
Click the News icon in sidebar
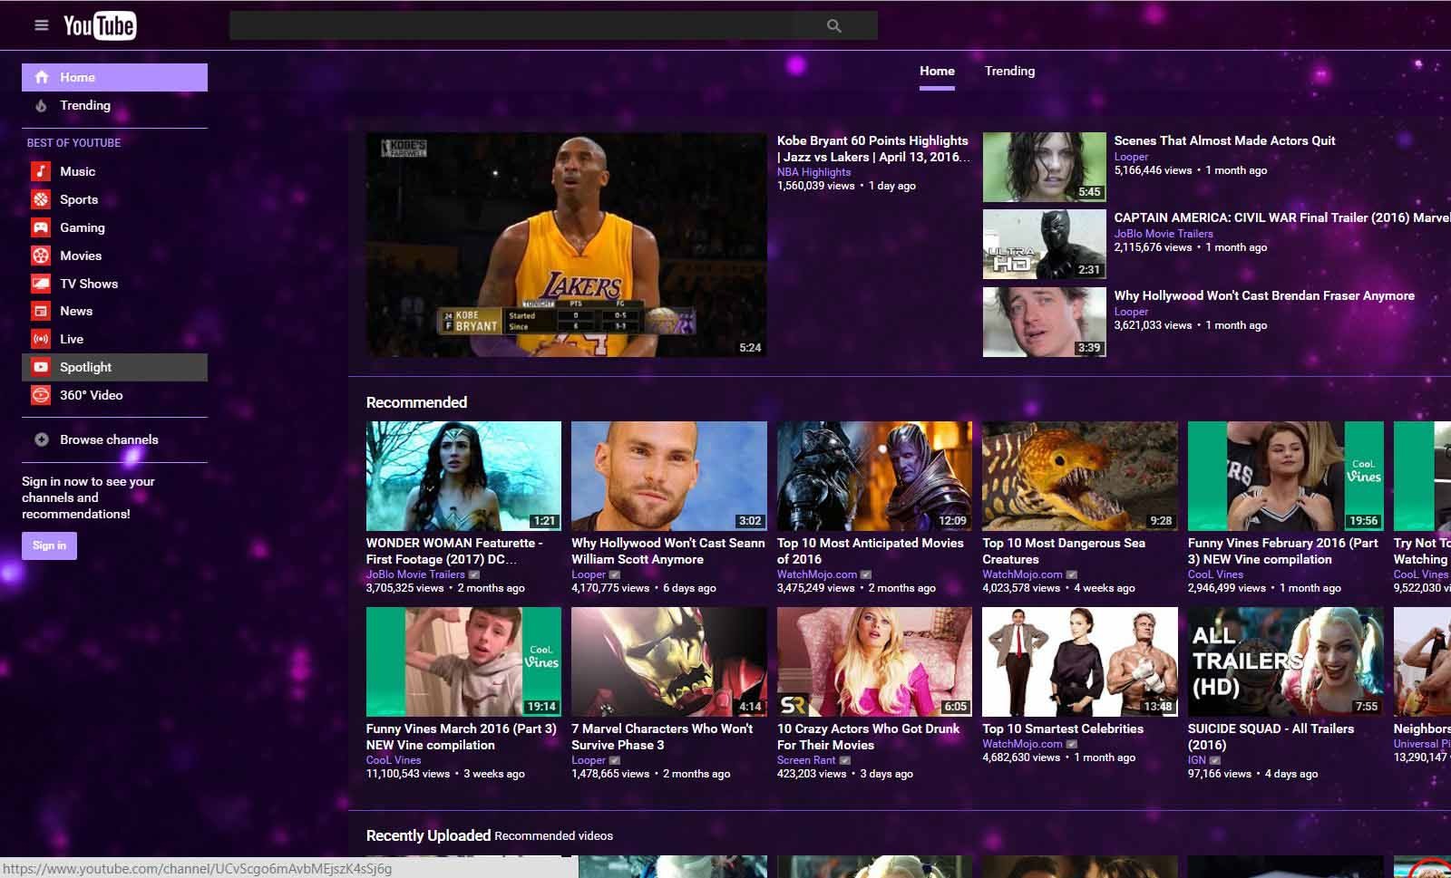point(41,311)
